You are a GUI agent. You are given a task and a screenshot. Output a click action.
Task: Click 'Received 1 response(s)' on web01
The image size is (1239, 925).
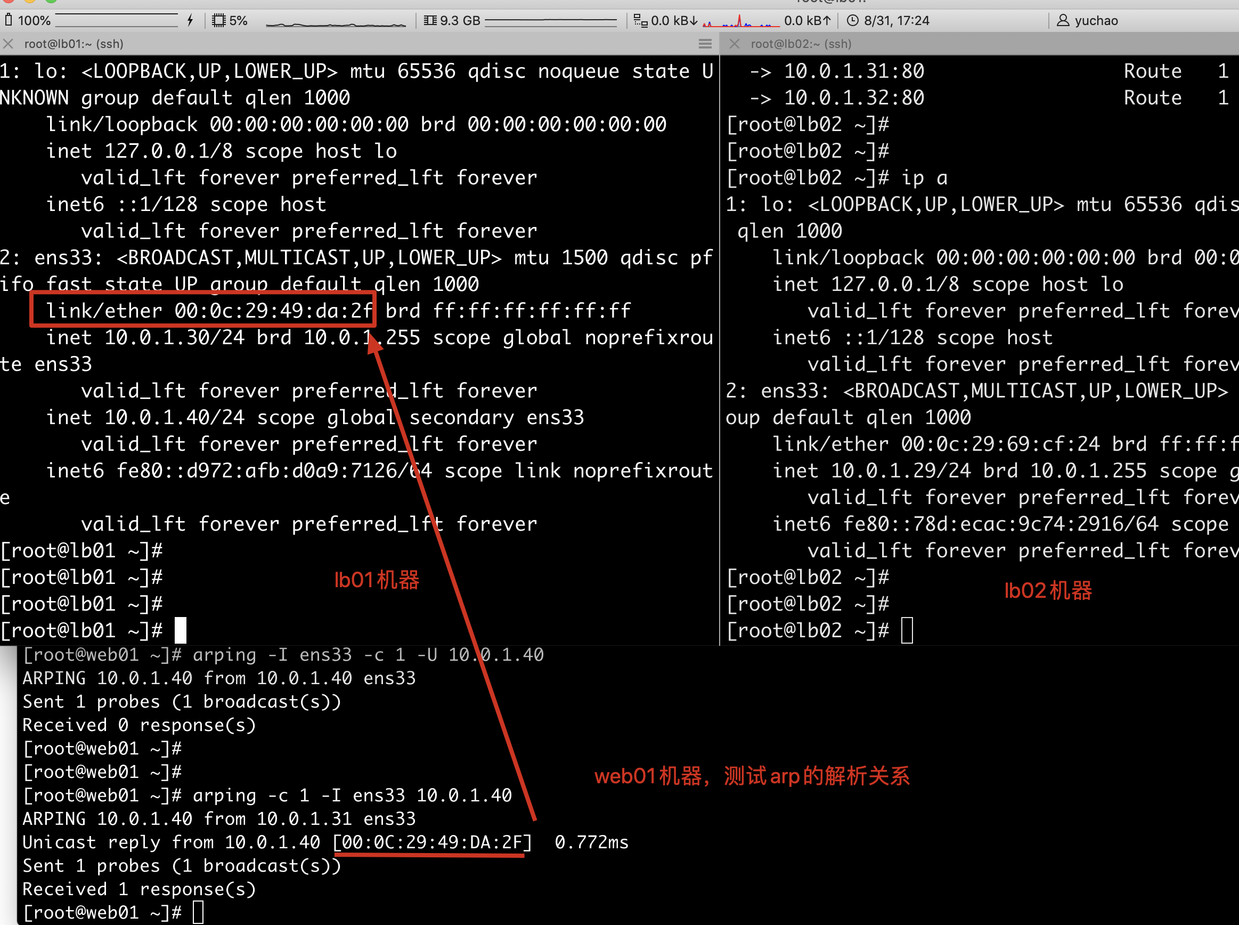pos(140,890)
